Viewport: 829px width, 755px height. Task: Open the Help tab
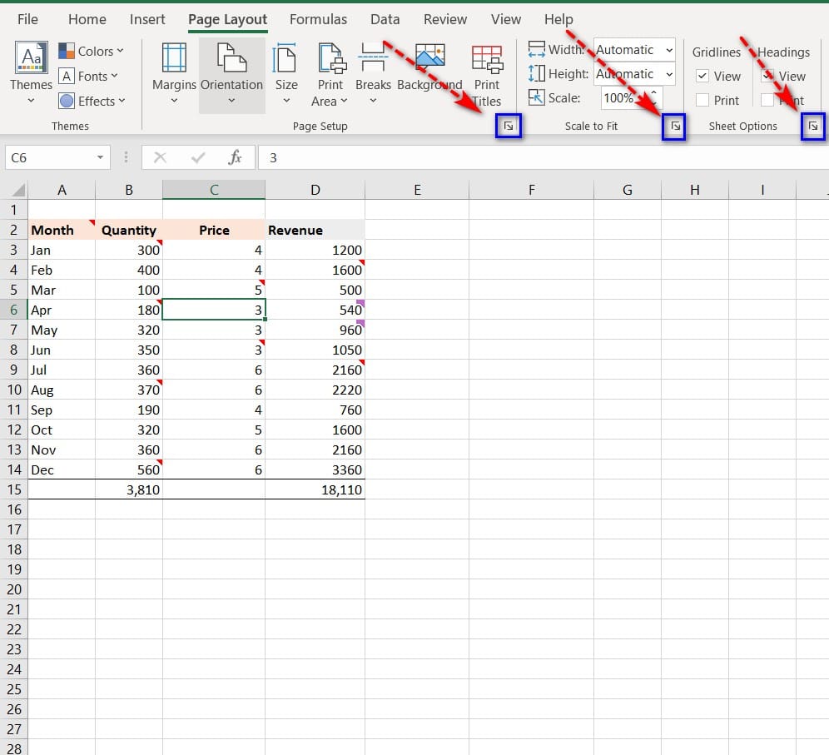click(558, 20)
